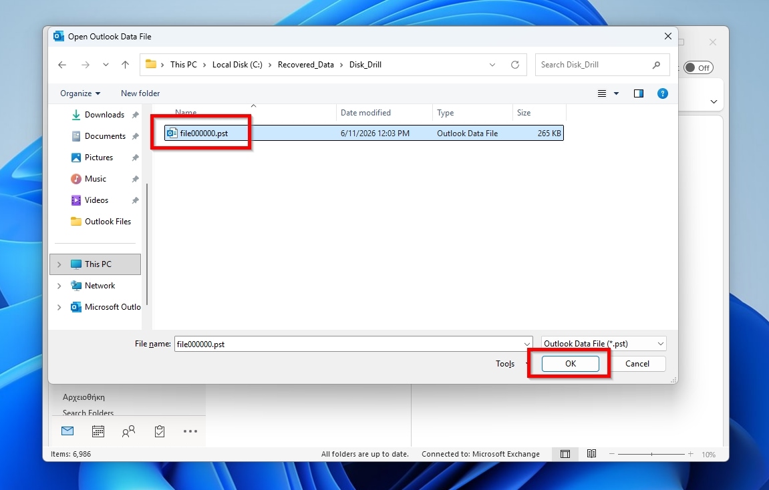Expand the Microsoft Outlook node
Viewport: 769px width, 490px height.
[x=59, y=307]
